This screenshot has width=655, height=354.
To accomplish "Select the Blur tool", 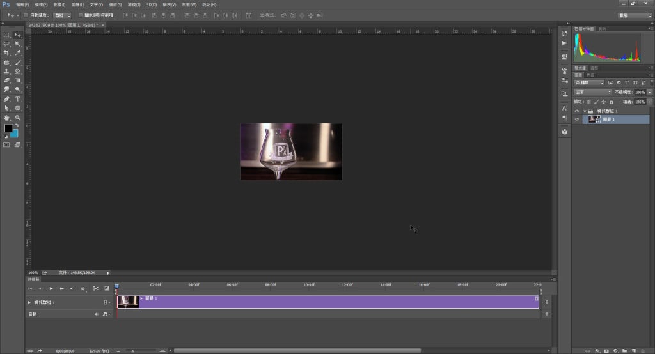I will (x=6, y=89).
